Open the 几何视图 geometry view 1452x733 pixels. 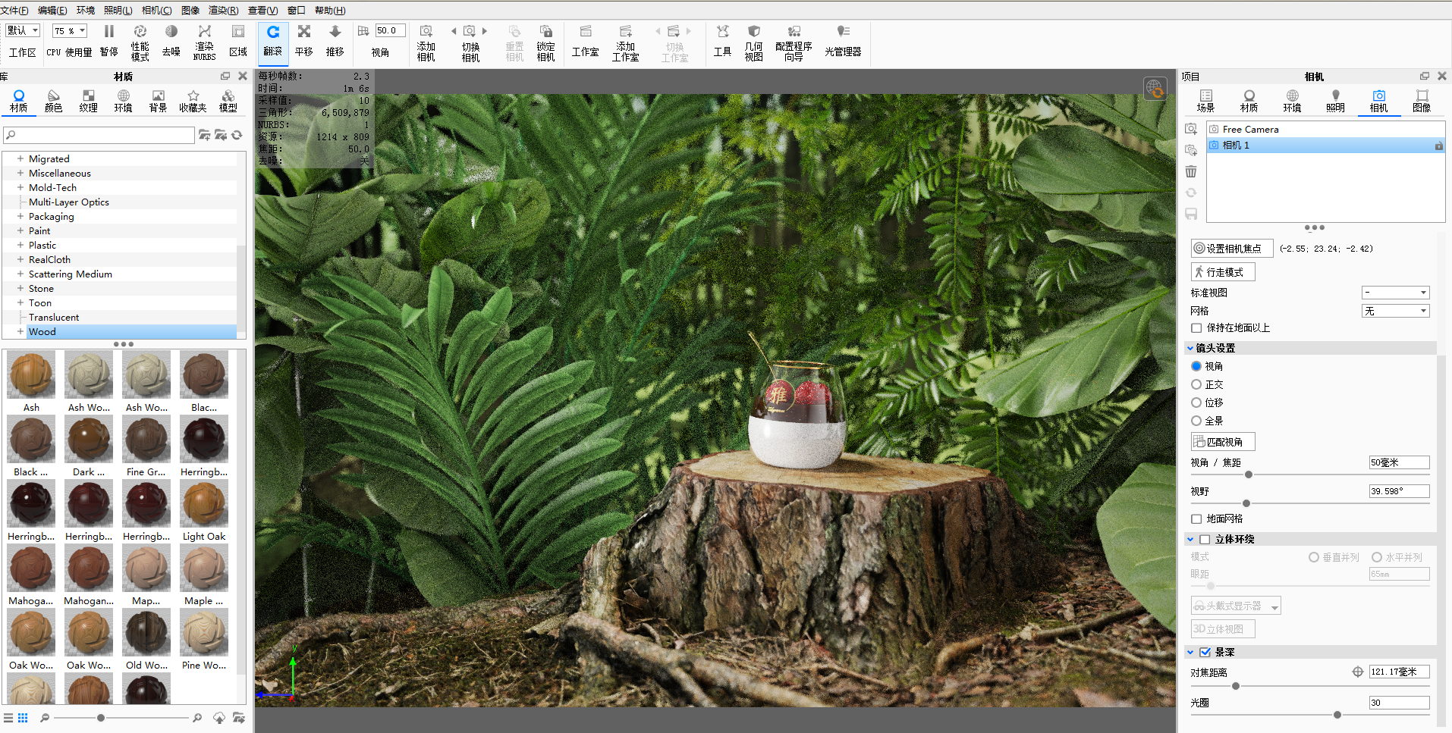753,42
